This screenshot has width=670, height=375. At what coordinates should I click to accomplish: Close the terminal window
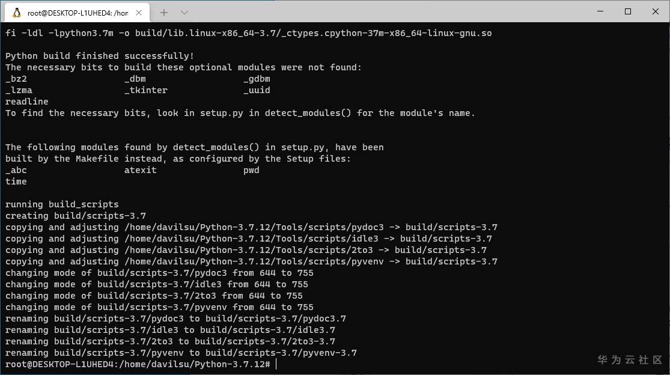pyautogui.click(x=655, y=11)
